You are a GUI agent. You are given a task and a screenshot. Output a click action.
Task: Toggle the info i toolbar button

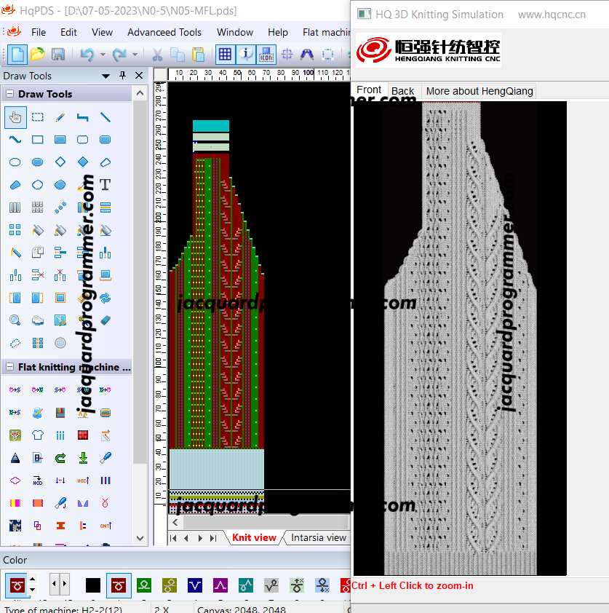(246, 55)
